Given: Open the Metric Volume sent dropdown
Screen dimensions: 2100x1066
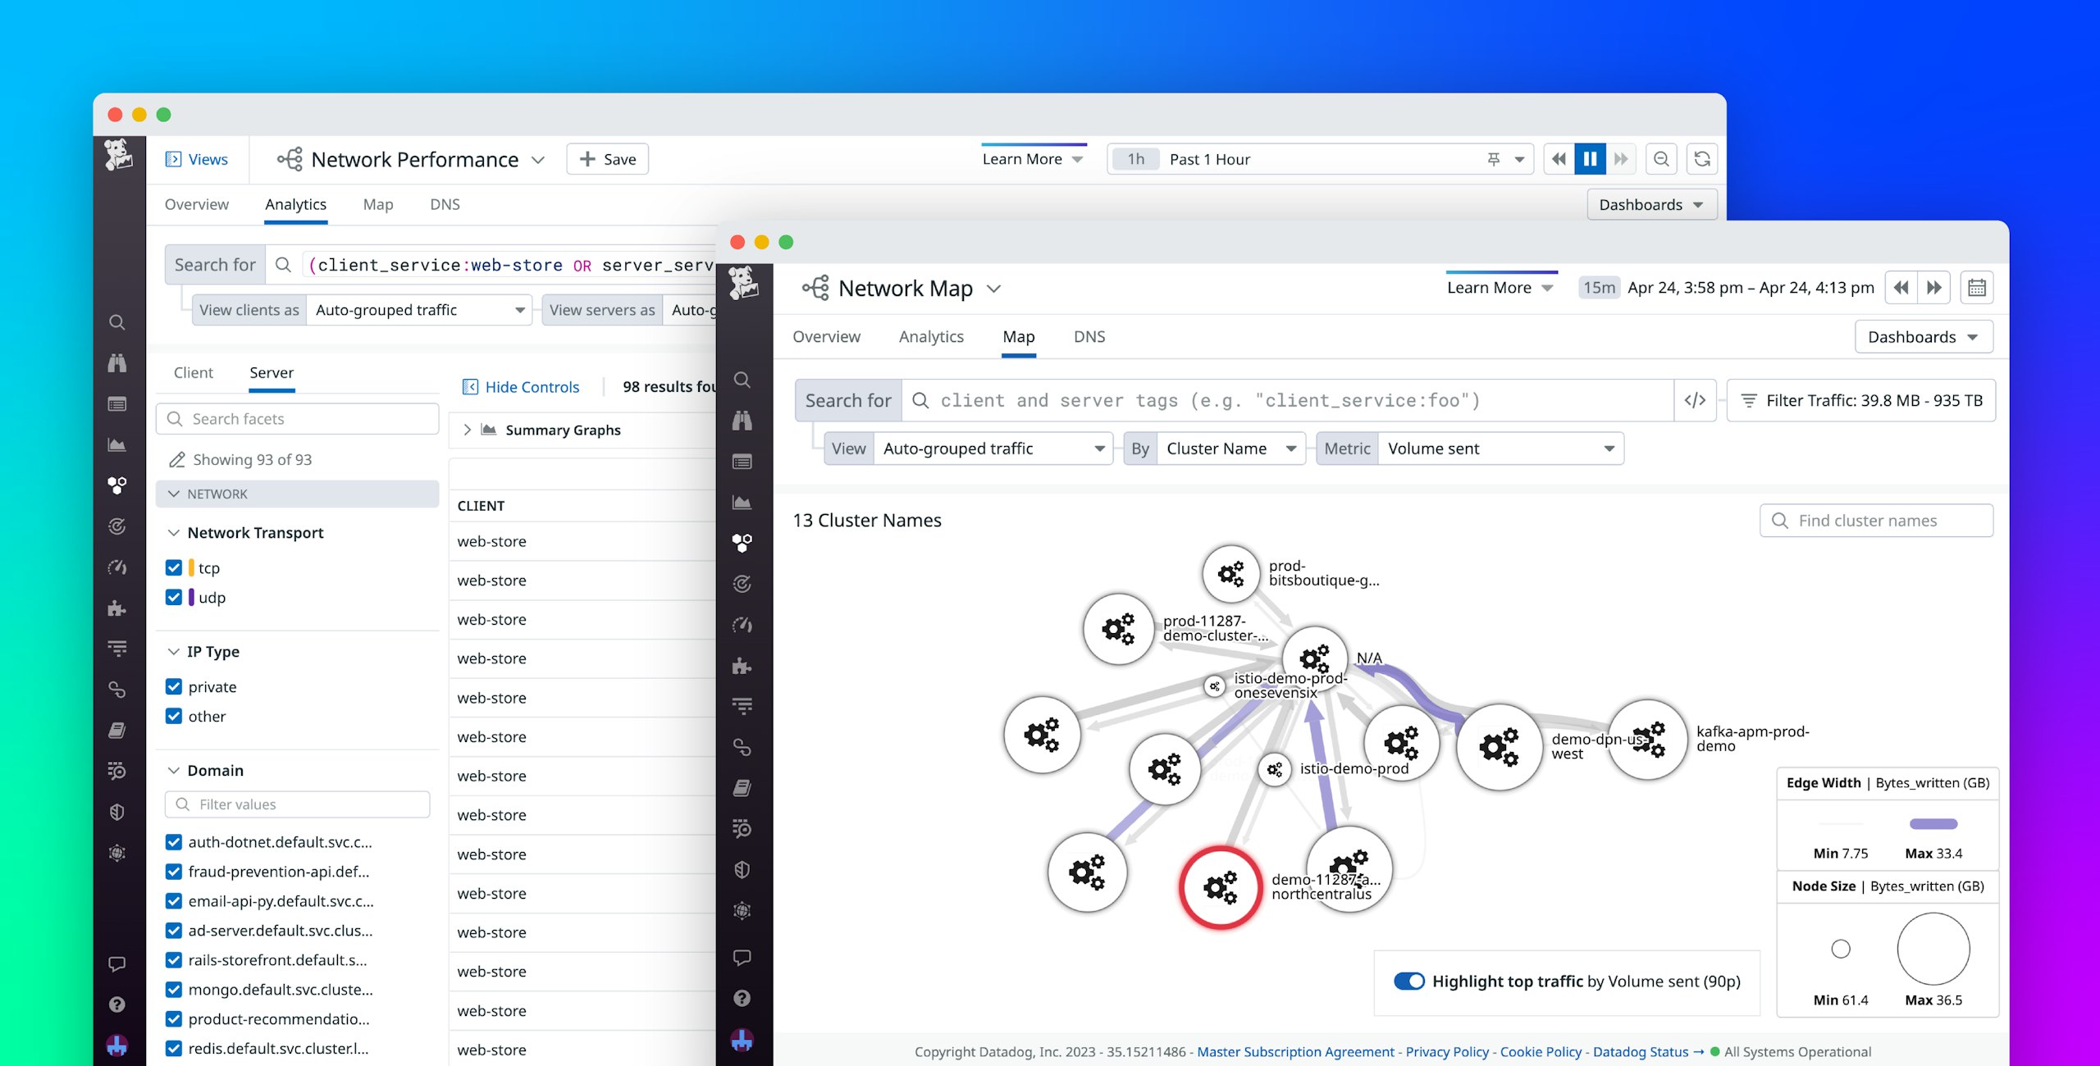Looking at the screenshot, I should coord(1501,449).
